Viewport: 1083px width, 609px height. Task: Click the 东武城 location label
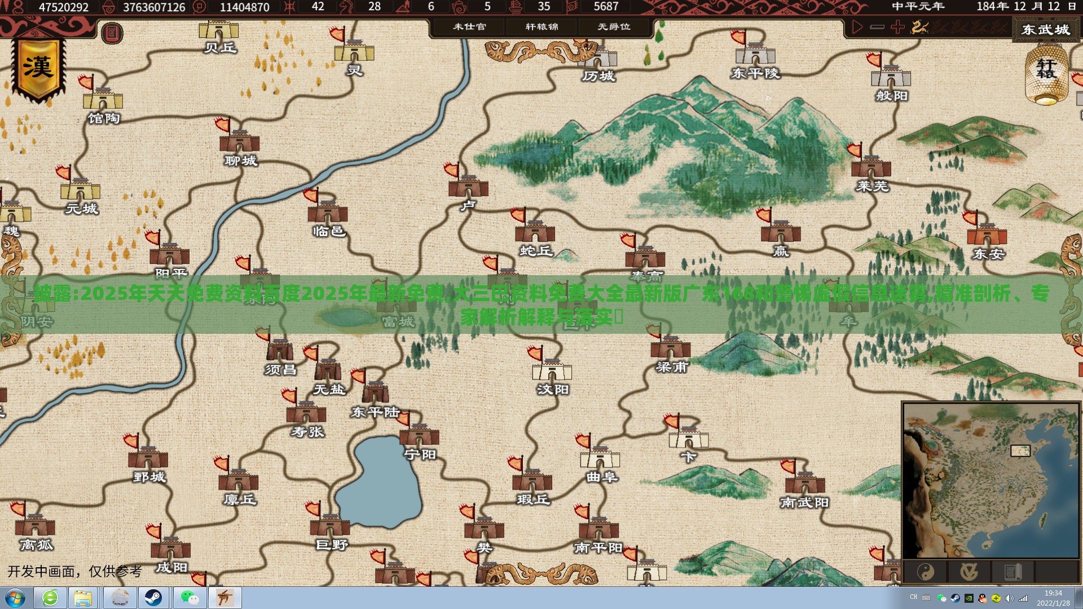click(1045, 29)
